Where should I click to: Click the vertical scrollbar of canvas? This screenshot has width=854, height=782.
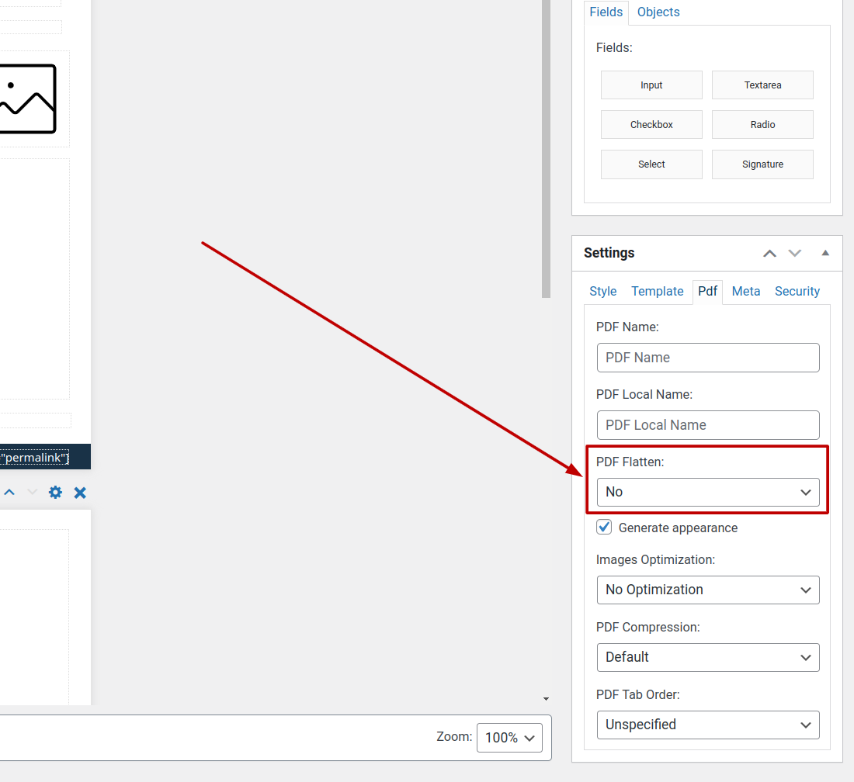click(546, 155)
